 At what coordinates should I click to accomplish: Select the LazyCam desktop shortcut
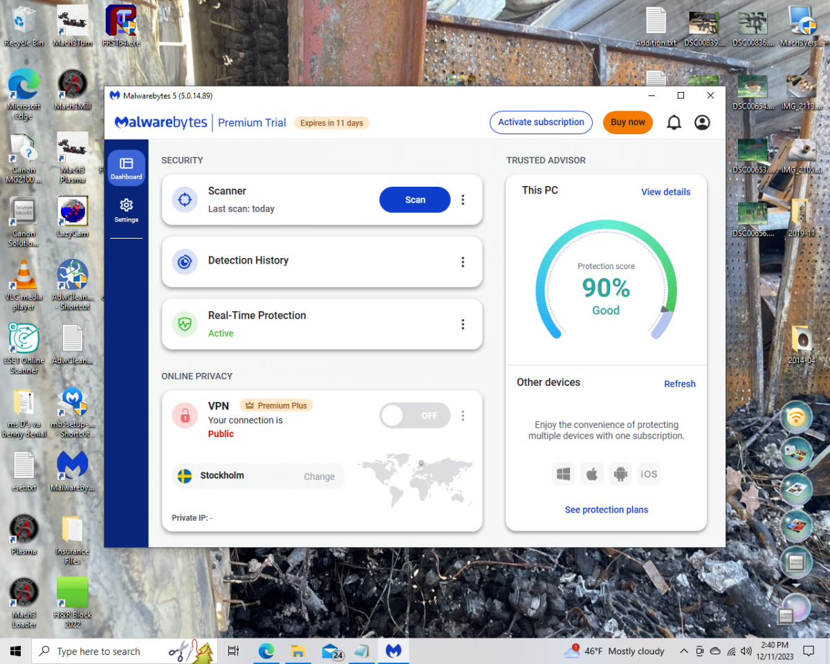click(73, 217)
